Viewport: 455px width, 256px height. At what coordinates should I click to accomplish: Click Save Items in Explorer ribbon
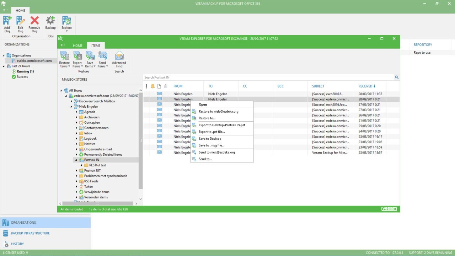click(x=90, y=59)
